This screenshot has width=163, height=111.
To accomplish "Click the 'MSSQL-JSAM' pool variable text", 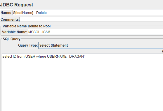I will tap(39, 32).
